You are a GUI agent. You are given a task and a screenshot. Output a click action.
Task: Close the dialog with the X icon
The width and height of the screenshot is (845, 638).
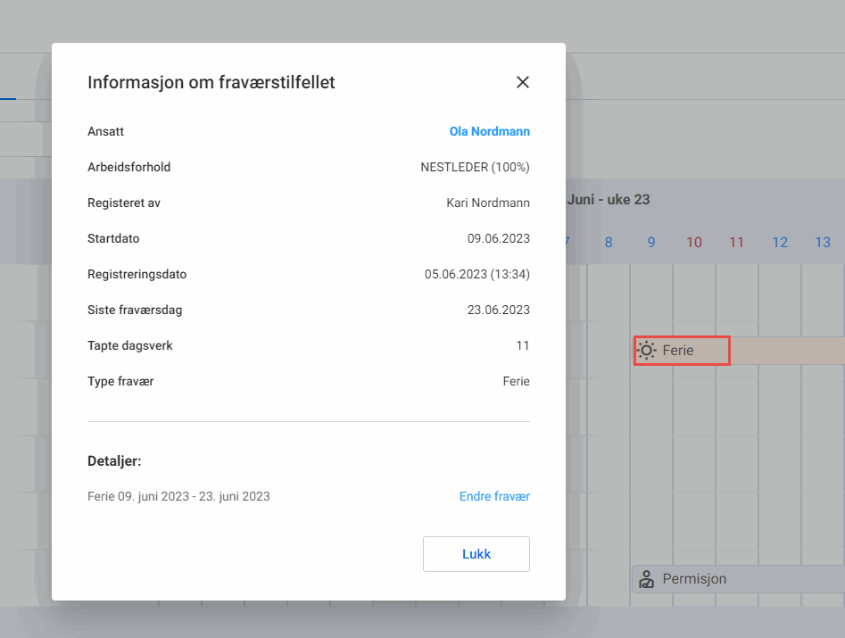click(523, 82)
